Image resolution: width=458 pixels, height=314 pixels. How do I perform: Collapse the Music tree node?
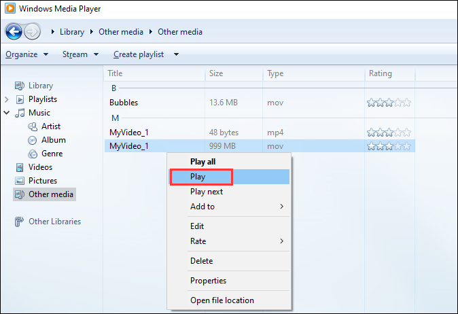pyautogui.click(x=7, y=113)
